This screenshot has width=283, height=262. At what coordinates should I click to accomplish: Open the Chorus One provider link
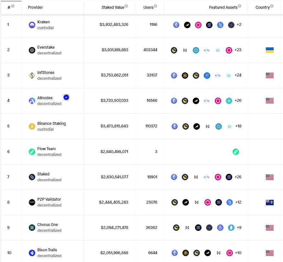[48, 225]
